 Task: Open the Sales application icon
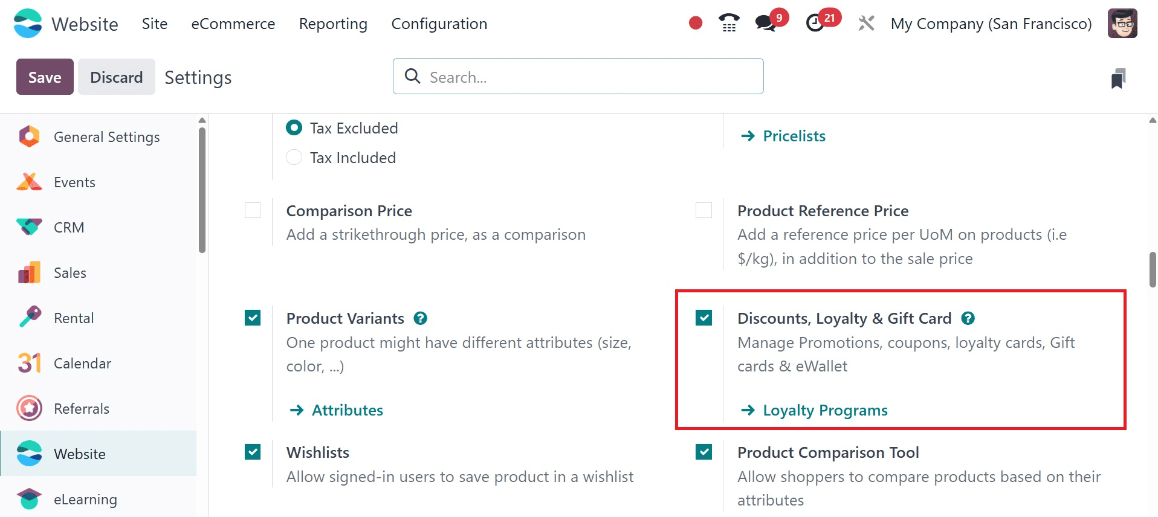point(28,272)
